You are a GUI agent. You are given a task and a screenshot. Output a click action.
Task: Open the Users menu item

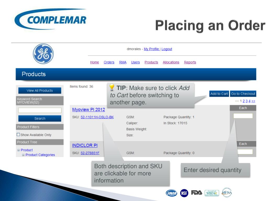(x=135, y=62)
